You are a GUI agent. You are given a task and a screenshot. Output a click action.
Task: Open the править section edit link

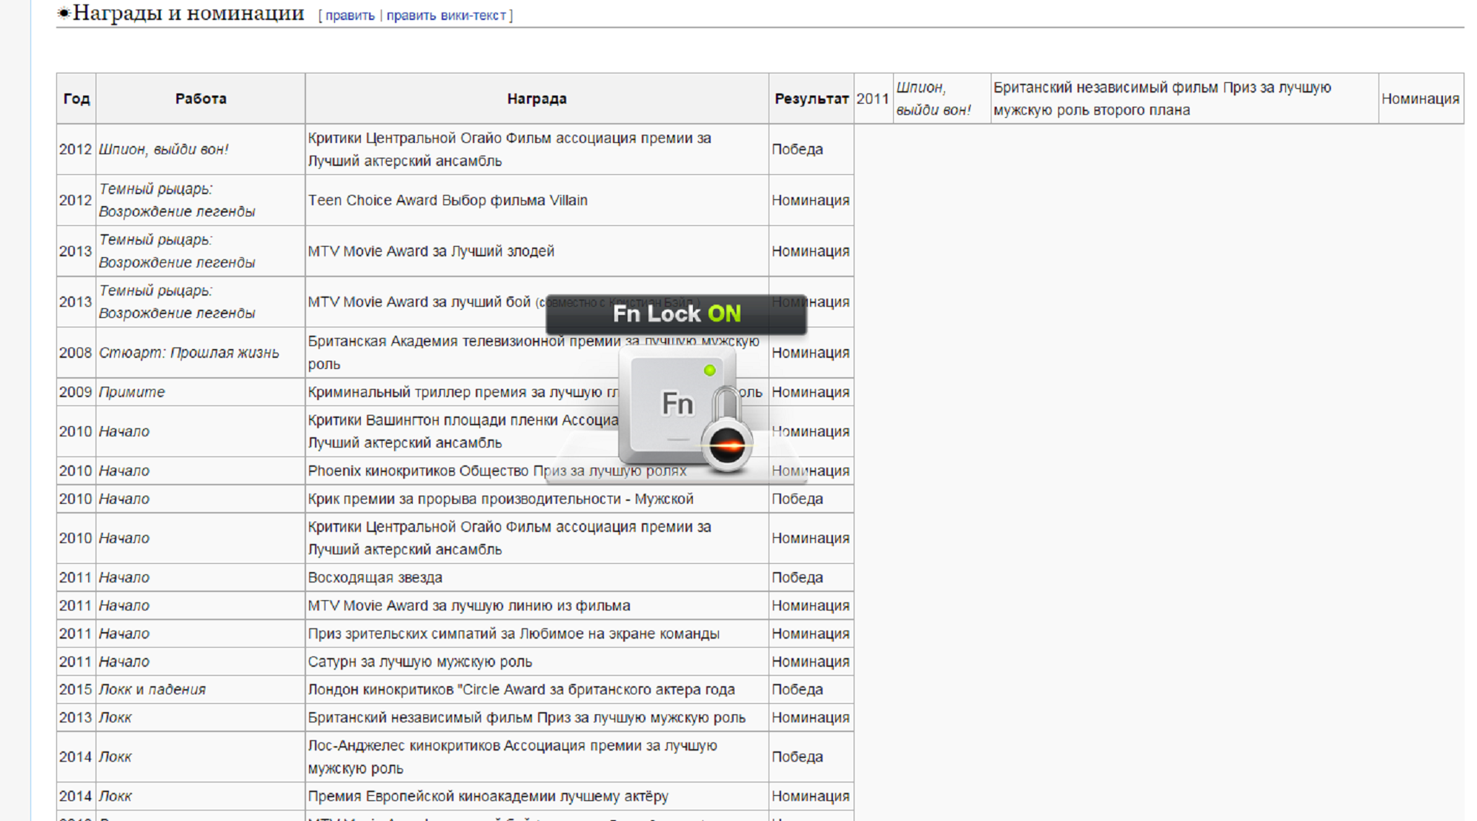tap(350, 16)
